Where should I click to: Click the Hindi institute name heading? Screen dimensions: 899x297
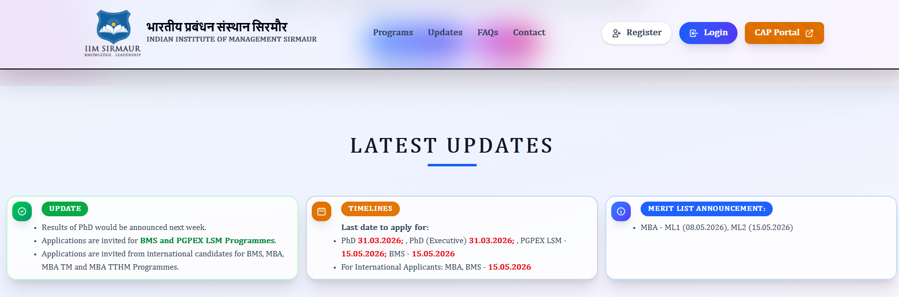217,26
